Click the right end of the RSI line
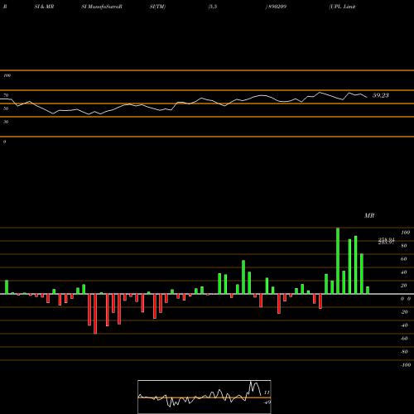 (367, 97)
